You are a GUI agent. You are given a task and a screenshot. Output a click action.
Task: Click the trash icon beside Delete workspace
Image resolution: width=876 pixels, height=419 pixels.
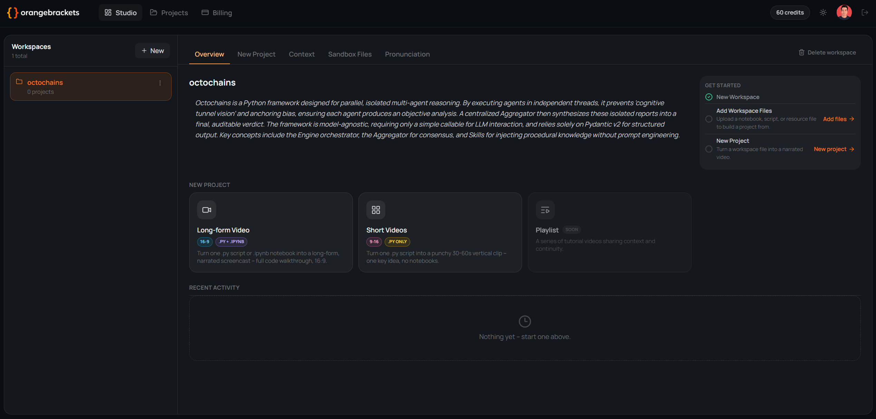[801, 52]
